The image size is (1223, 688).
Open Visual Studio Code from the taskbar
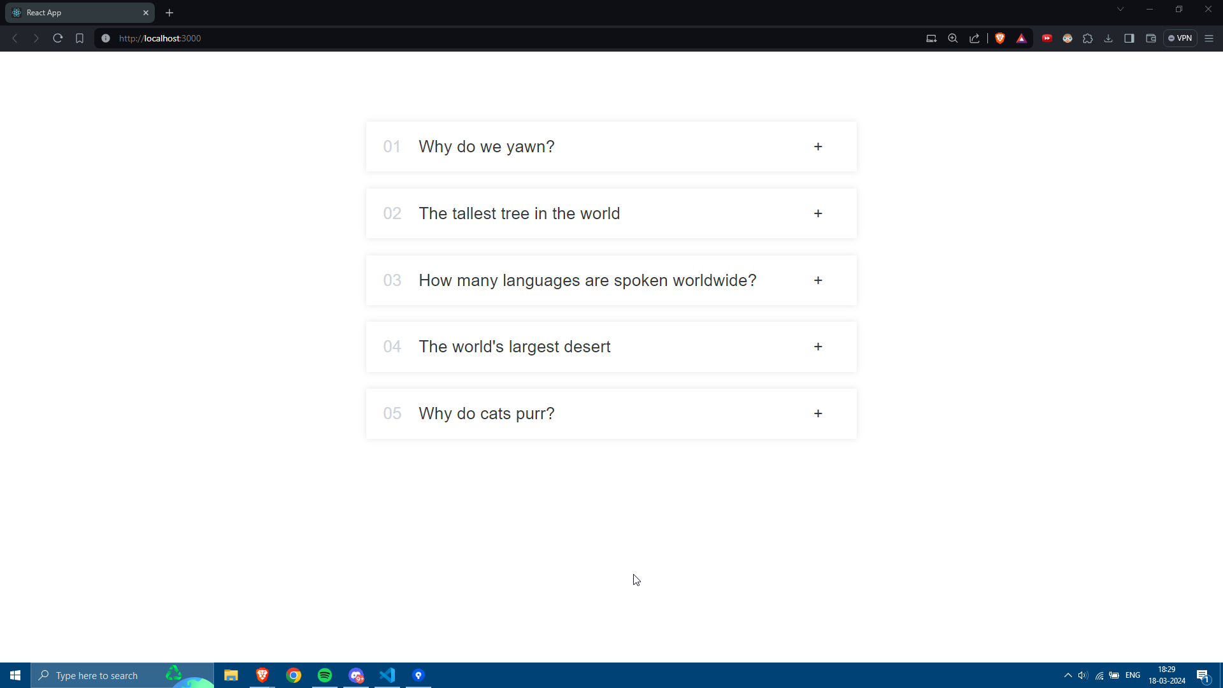click(387, 675)
